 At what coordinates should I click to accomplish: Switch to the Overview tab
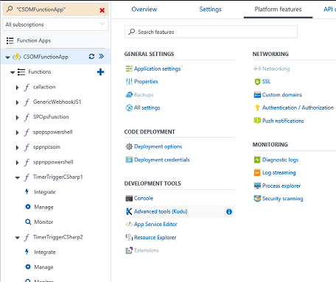pyautogui.click(x=144, y=10)
